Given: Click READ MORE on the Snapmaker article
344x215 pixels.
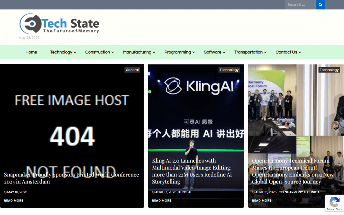Looking at the screenshot, I should [14, 201].
